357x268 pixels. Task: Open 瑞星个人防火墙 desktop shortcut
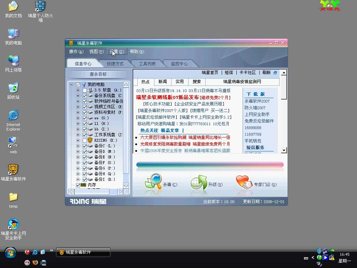click(40, 11)
